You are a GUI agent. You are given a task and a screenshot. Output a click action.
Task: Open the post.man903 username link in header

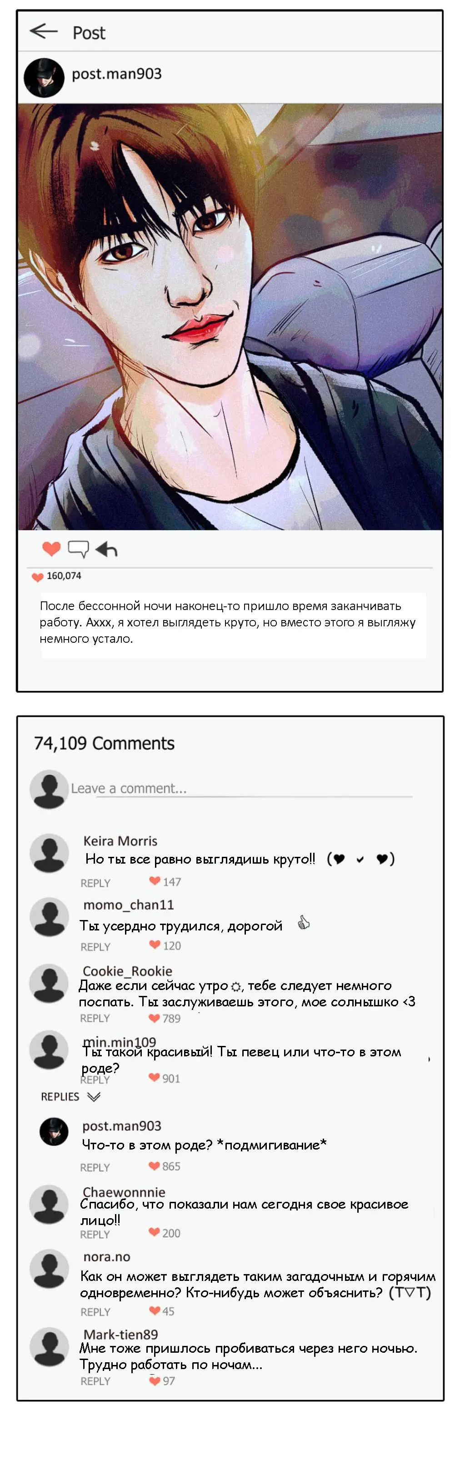tap(116, 74)
